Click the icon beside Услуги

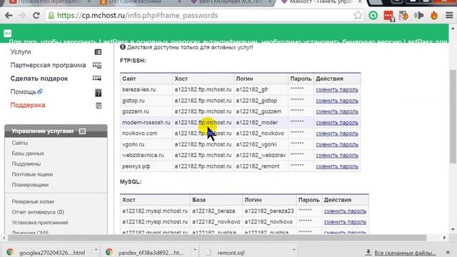pos(98,52)
